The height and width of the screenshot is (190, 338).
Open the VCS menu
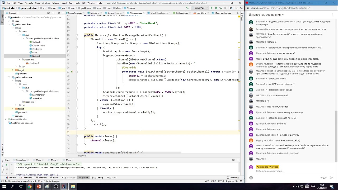[83, 3]
